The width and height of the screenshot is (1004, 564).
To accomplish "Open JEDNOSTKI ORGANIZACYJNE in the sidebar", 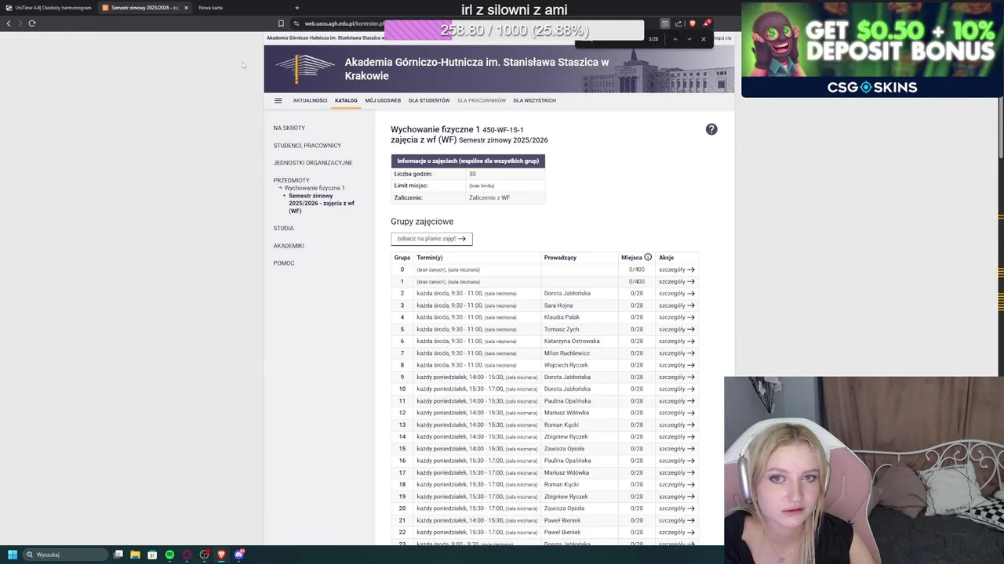I will point(312,163).
